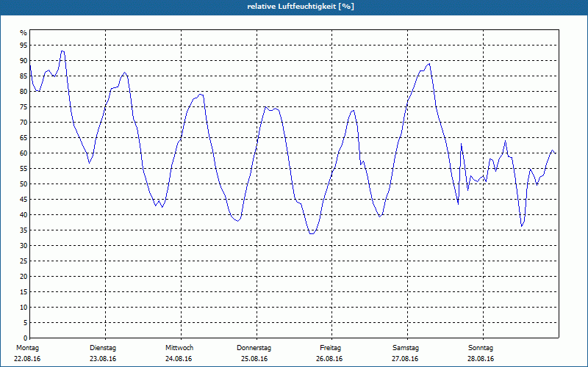Viewport: 588px width, 367px height.
Task: Click the y-axis value '0'
Action: coord(26,338)
